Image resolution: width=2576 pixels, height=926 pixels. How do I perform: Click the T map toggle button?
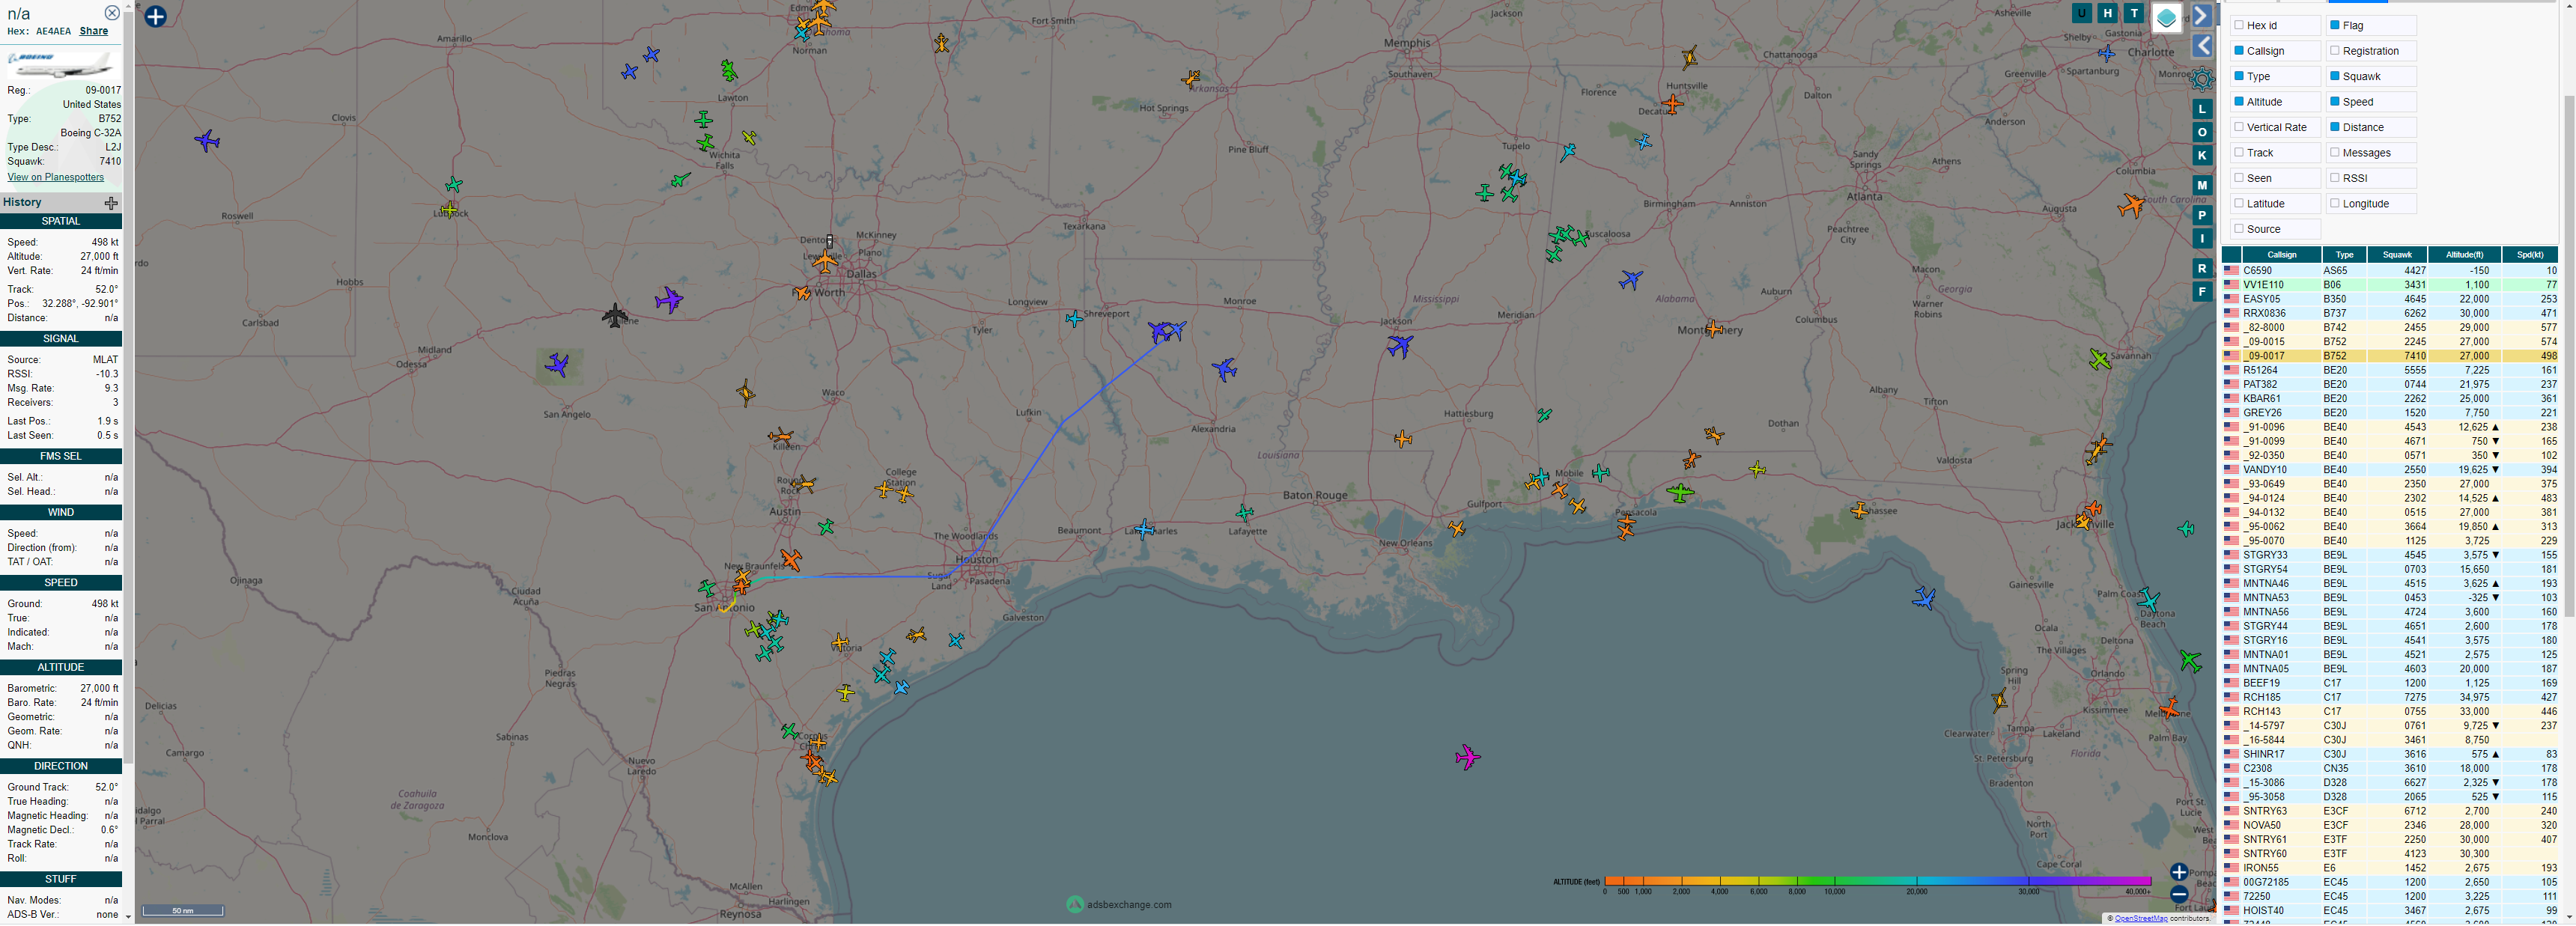pos(2134,13)
